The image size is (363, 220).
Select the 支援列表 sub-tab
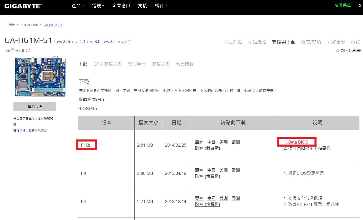pos(161,64)
